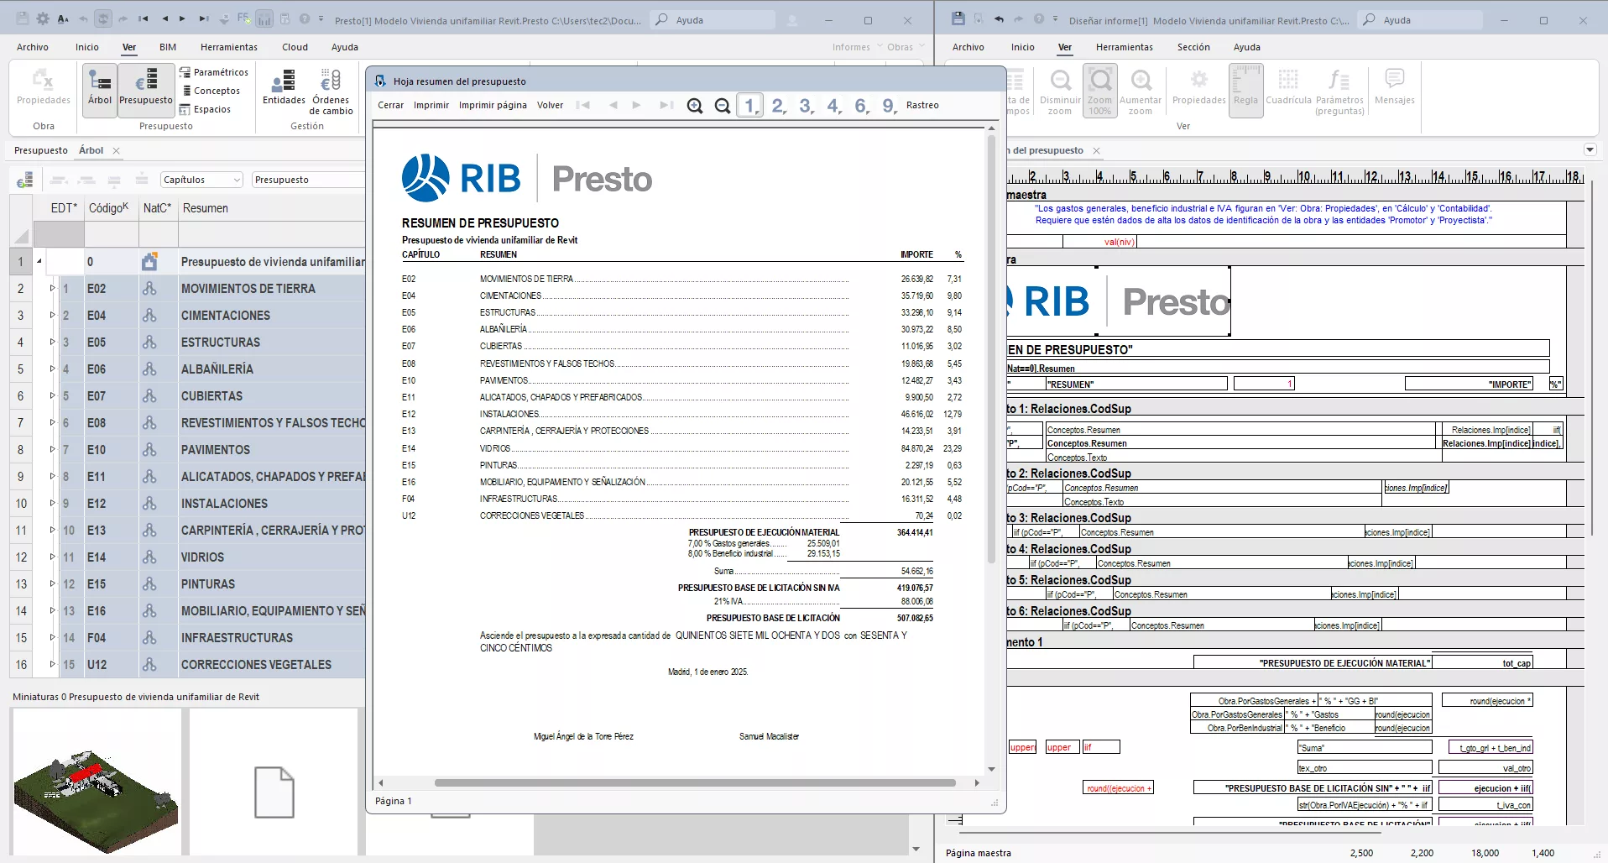Screen dimensions: 1608x863
Task: Select the blank document thumbnail
Action: tap(274, 782)
